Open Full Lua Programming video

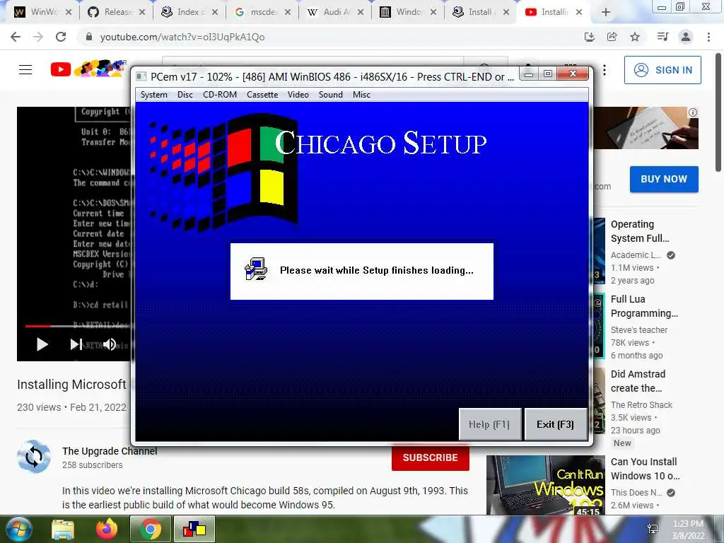644,306
